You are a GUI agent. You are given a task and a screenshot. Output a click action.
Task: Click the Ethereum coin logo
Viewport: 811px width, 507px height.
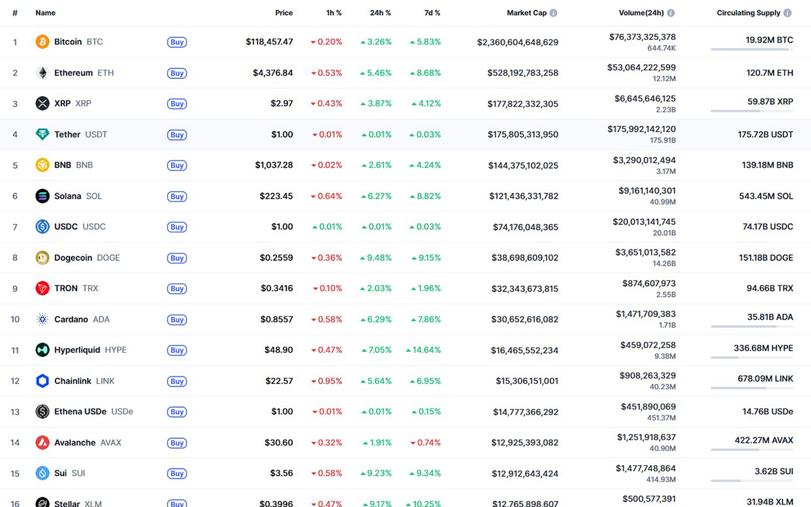click(41, 72)
